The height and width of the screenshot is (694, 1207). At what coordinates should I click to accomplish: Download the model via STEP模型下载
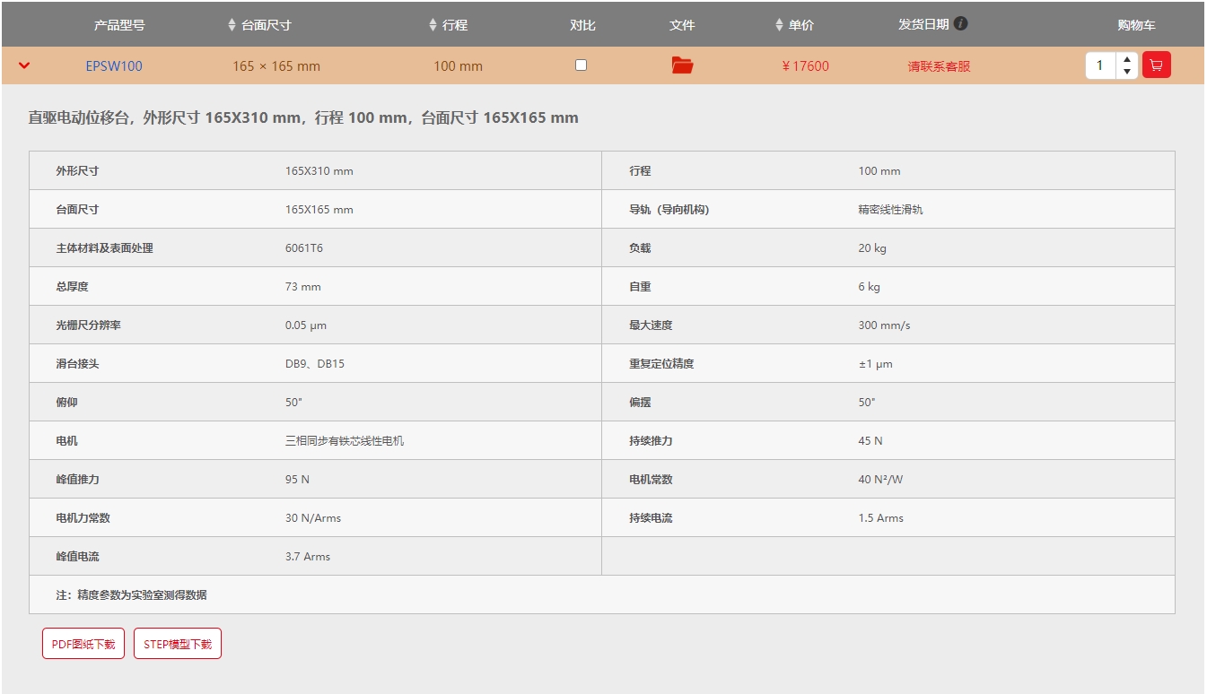click(178, 644)
